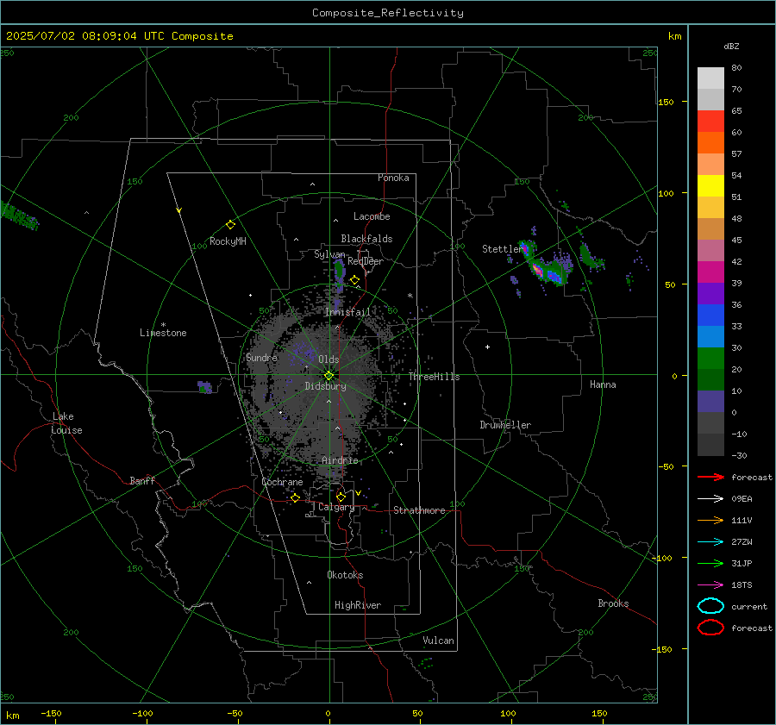Screen dimensions: 776x725
Task: Click the Ponoka label
Action: coord(393,178)
